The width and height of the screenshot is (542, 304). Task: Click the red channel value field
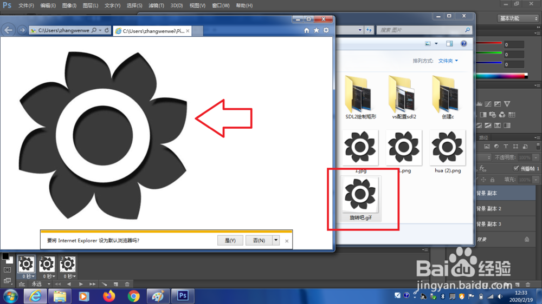[514, 44]
